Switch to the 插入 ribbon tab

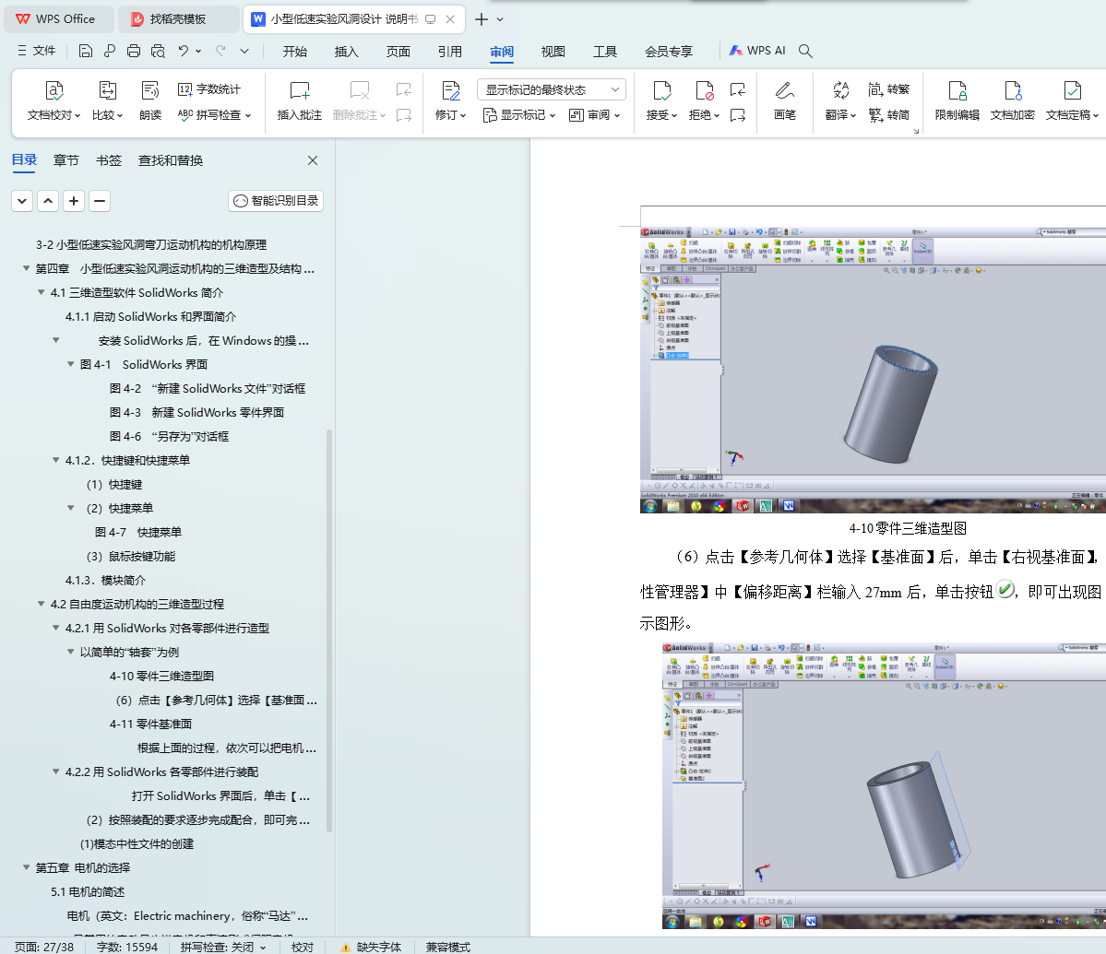(x=346, y=52)
